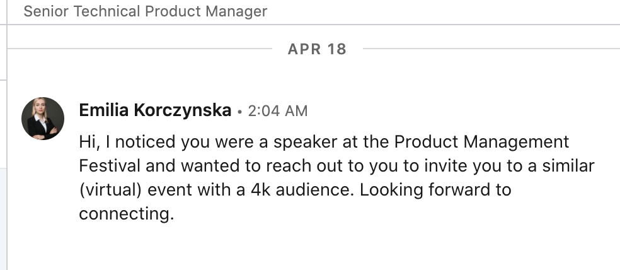Select the APR 18 date divider label

tap(317, 49)
